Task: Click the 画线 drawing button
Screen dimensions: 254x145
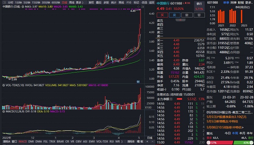Action: tap(121, 2)
